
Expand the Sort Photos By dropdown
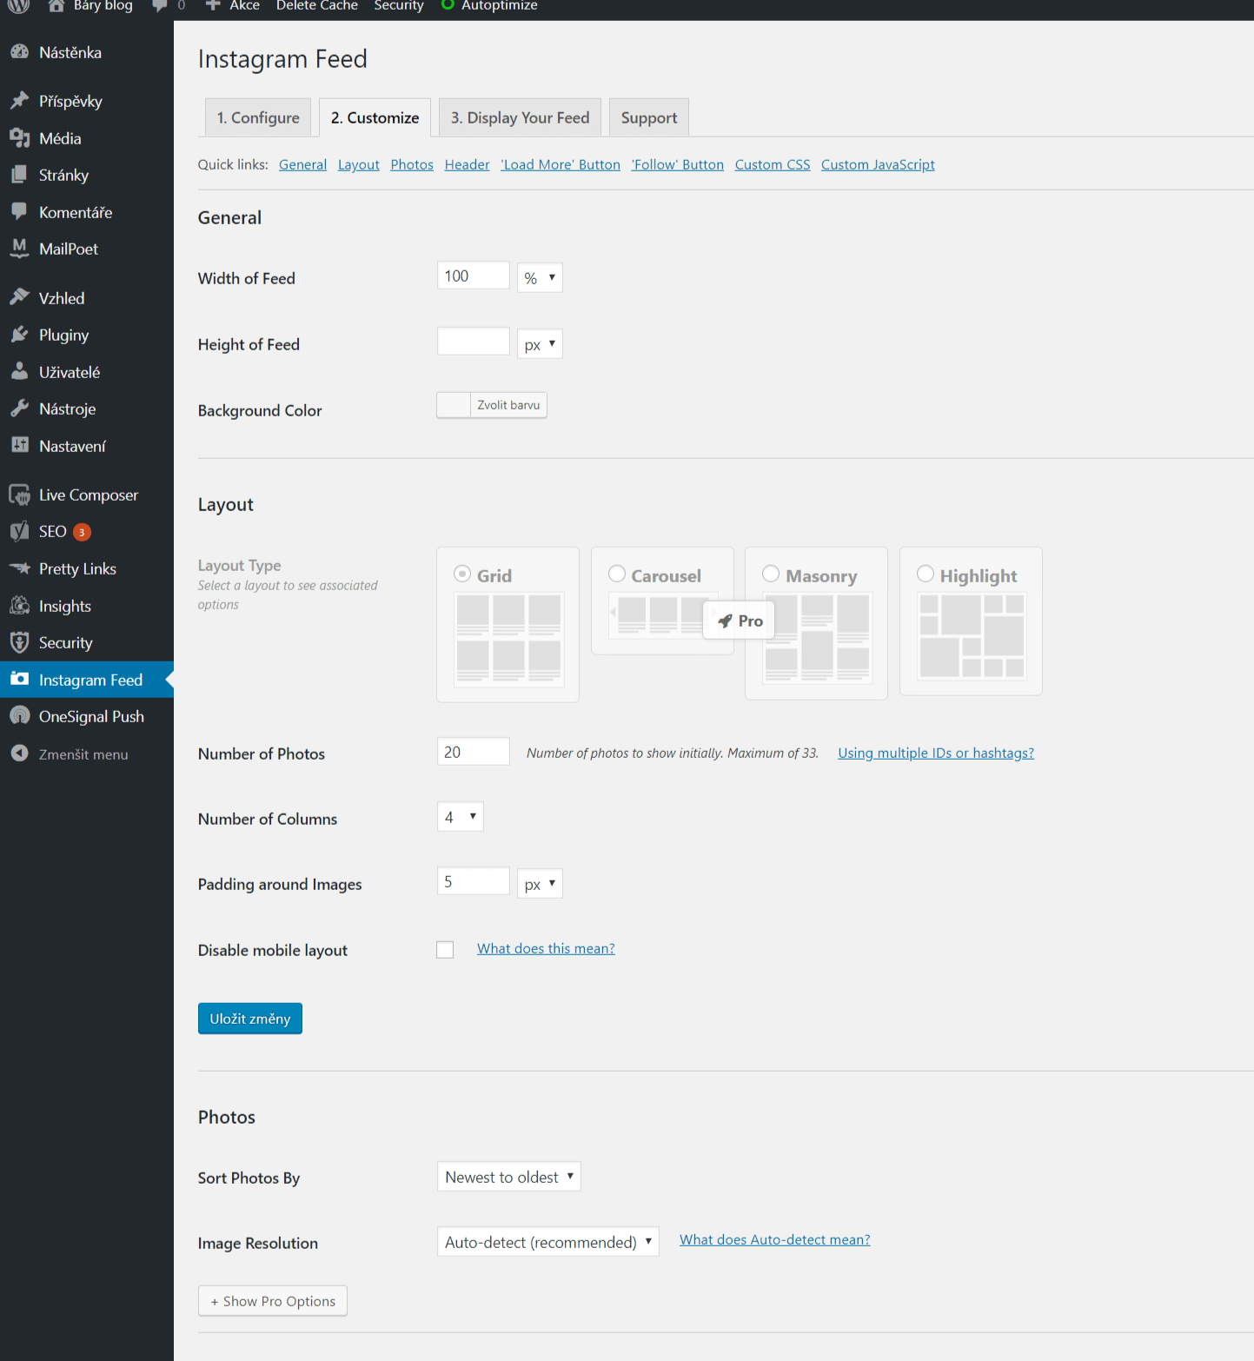pos(508,1177)
